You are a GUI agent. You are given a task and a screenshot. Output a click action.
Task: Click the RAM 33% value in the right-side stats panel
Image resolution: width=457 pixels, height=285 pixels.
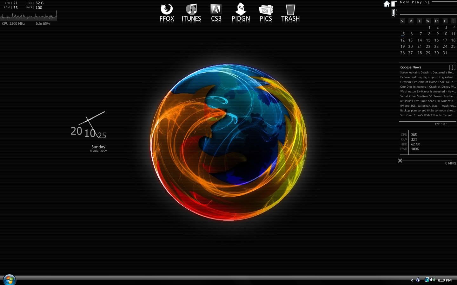(x=414, y=139)
